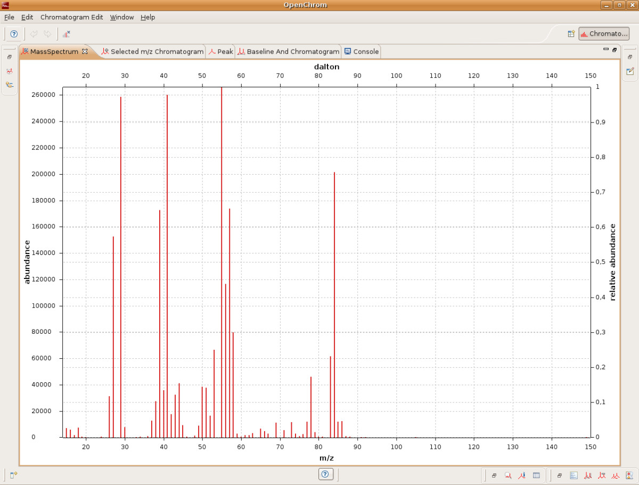Open the properties list icon in status bar
Viewport: 639px width, 485px height.
574,475
